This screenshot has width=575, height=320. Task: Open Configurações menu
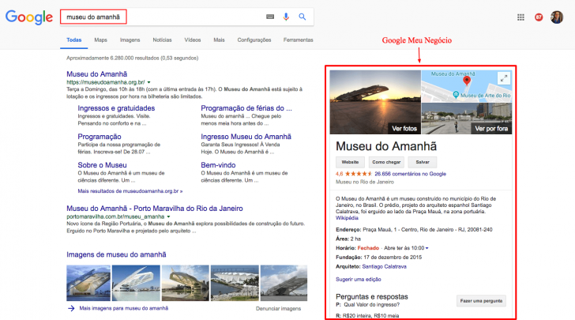pyautogui.click(x=254, y=40)
